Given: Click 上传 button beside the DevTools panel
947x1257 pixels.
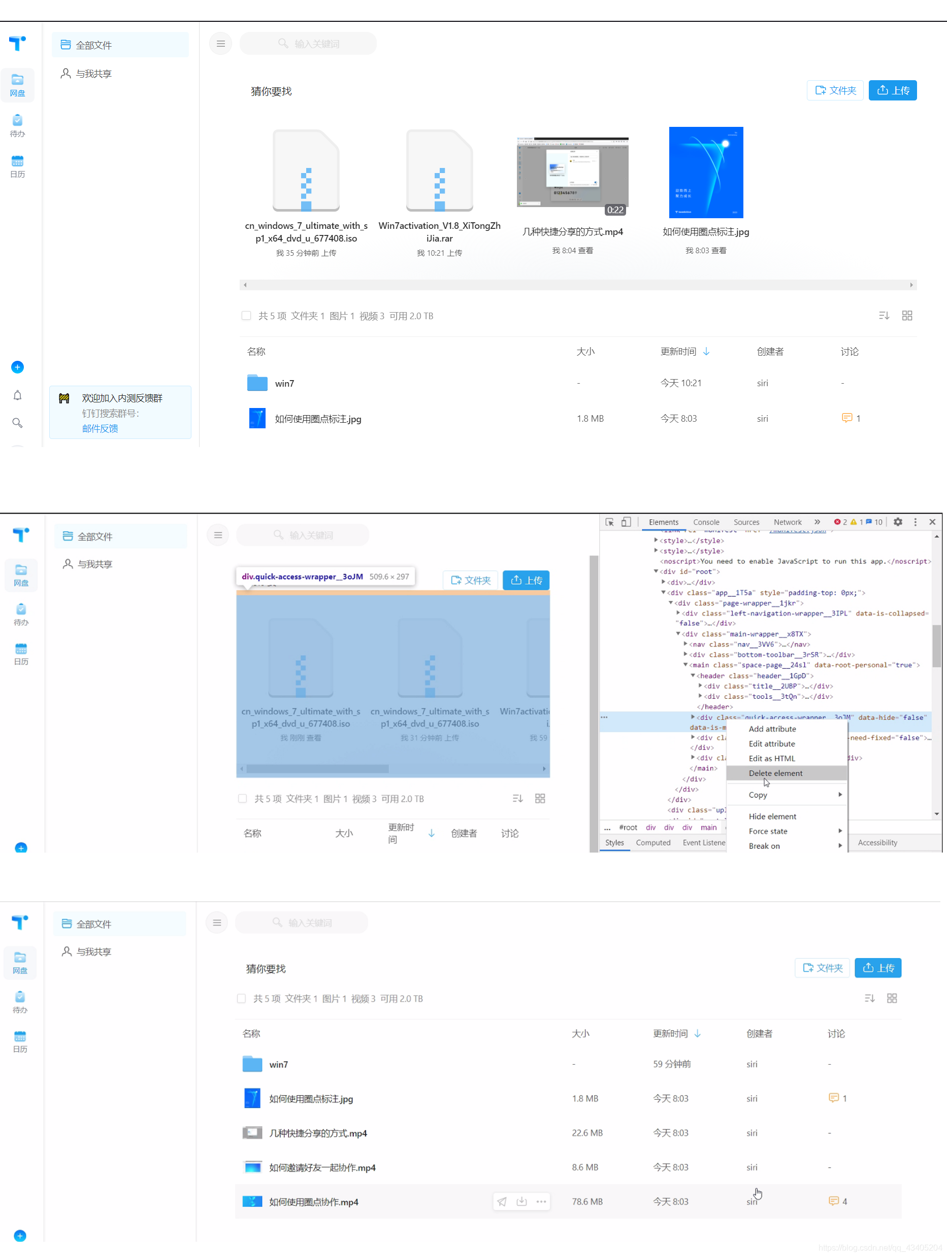Looking at the screenshot, I should (x=526, y=580).
